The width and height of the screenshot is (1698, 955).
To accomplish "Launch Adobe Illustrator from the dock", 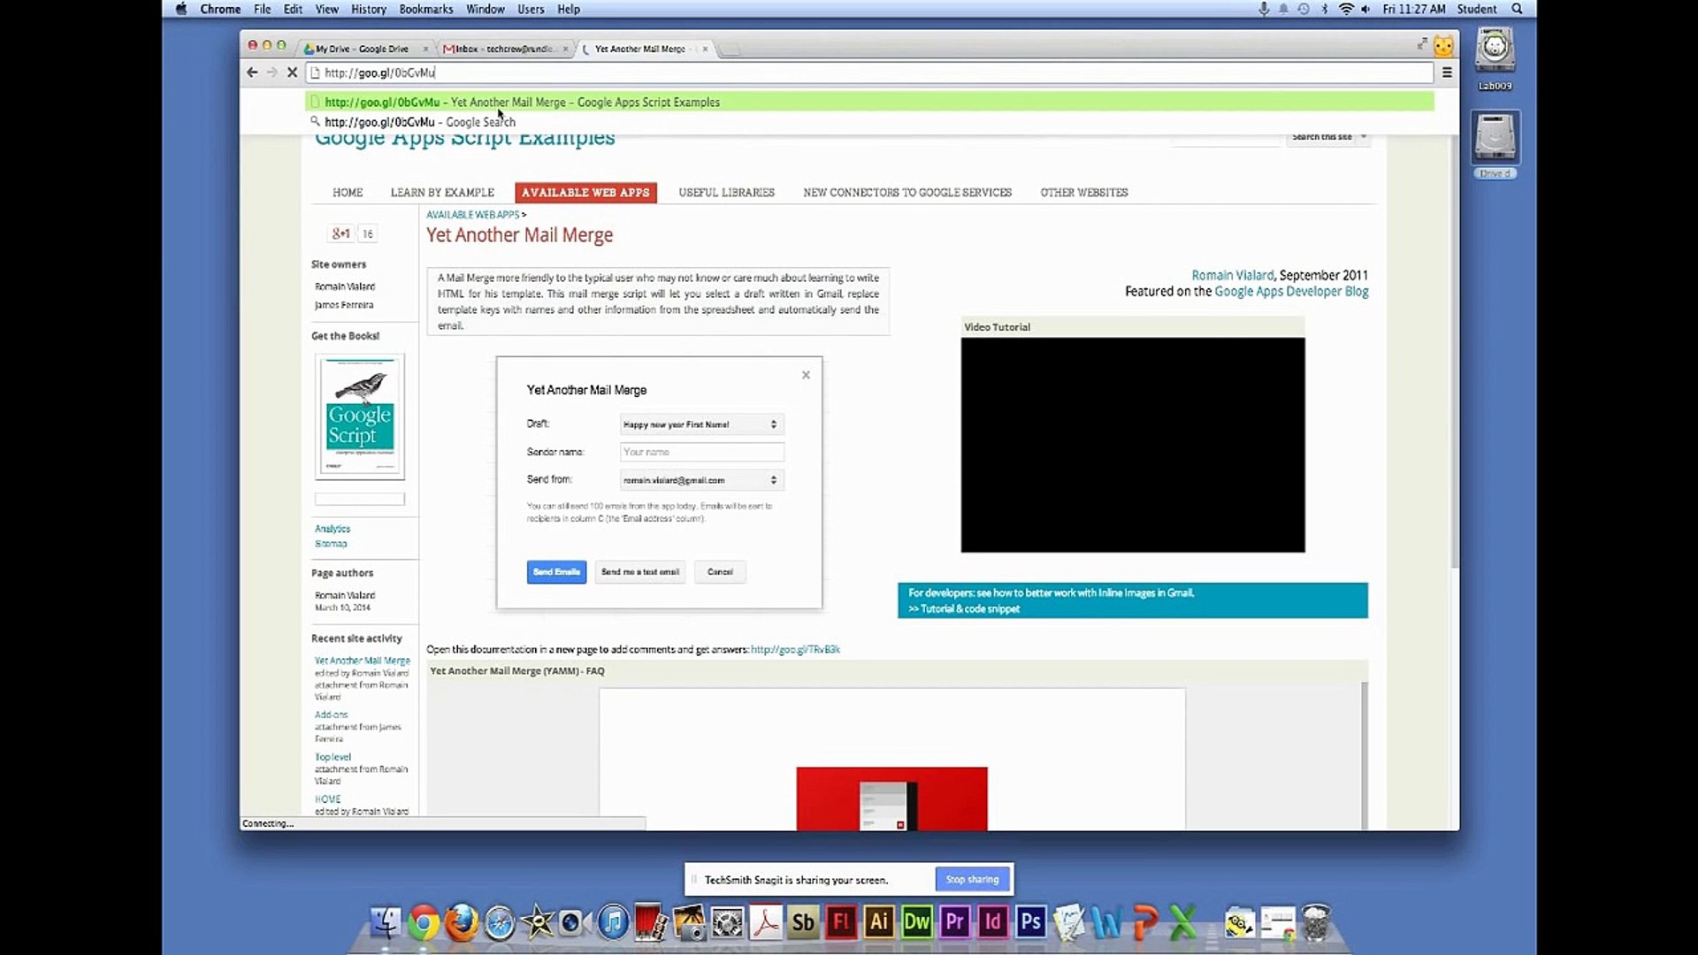I will click(x=879, y=923).
